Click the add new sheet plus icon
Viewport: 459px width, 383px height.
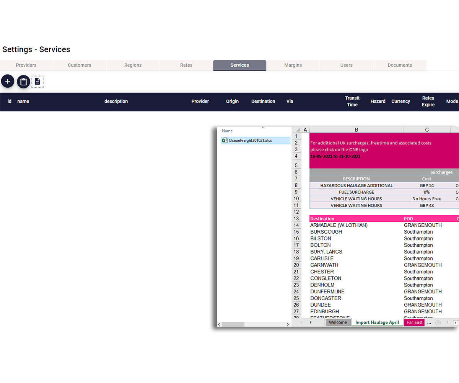coord(438,322)
